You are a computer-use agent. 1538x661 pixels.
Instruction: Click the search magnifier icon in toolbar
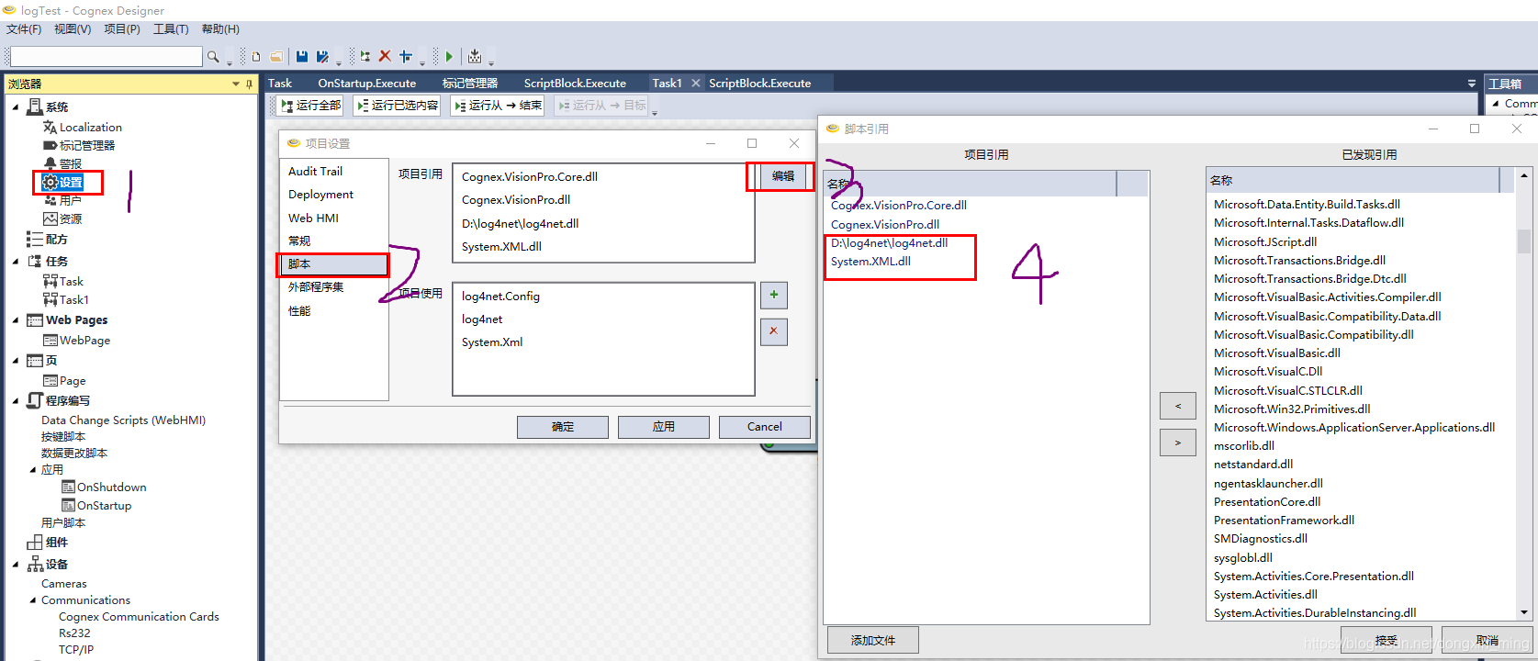coord(213,57)
